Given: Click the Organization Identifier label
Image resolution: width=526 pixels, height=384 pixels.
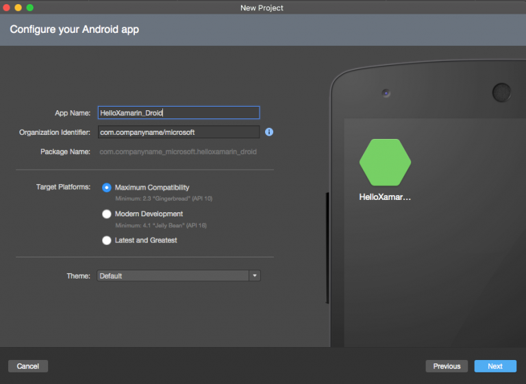Looking at the screenshot, I should pos(54,132).
